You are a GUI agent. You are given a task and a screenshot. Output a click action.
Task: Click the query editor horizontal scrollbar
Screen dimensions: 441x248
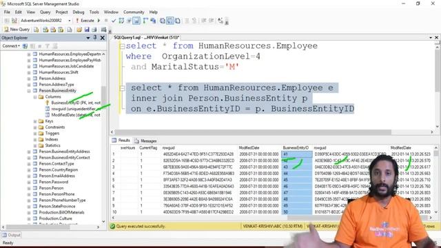click(253, 132)
